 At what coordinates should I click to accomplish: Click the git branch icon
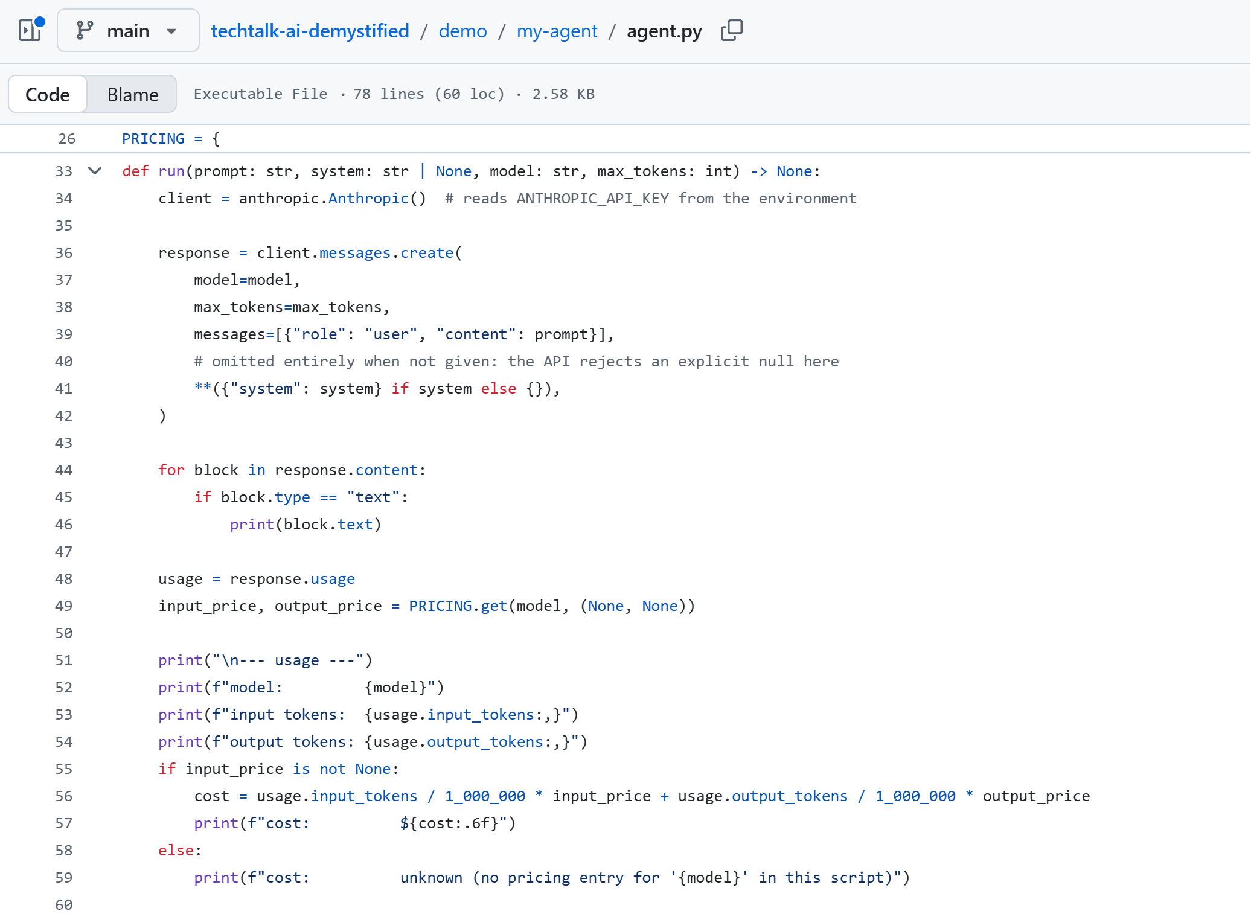tap(85, 30)
